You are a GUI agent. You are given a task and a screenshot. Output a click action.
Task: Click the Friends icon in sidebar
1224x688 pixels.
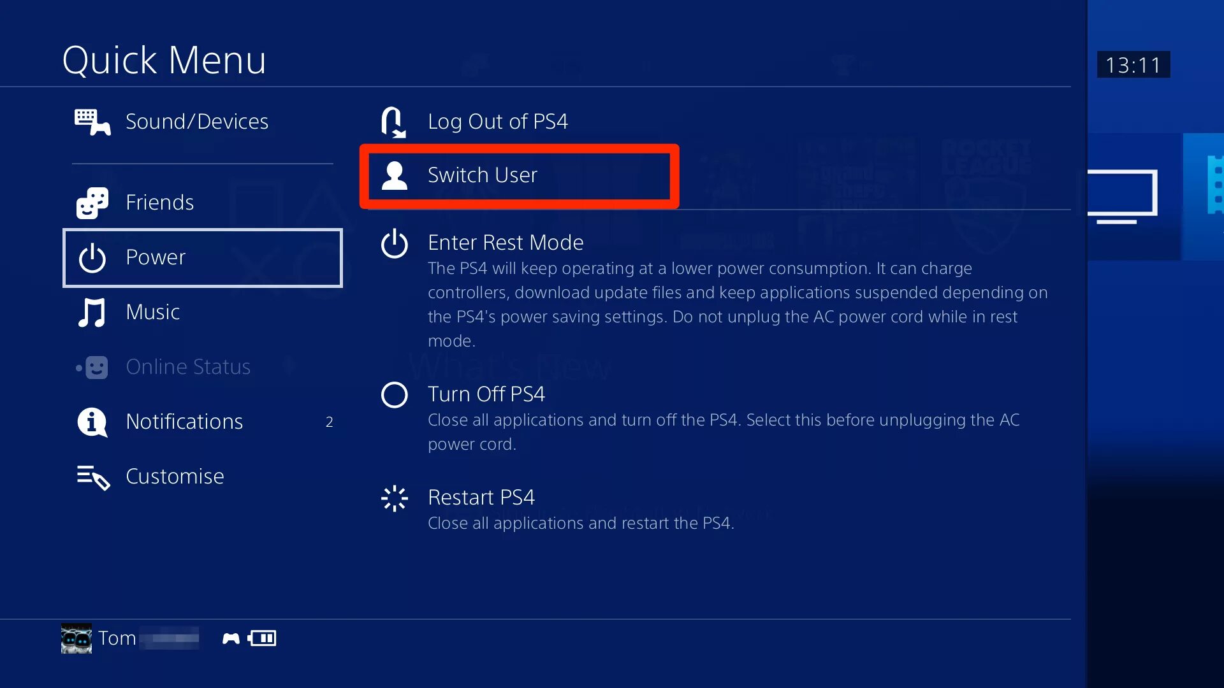(93, 201)
